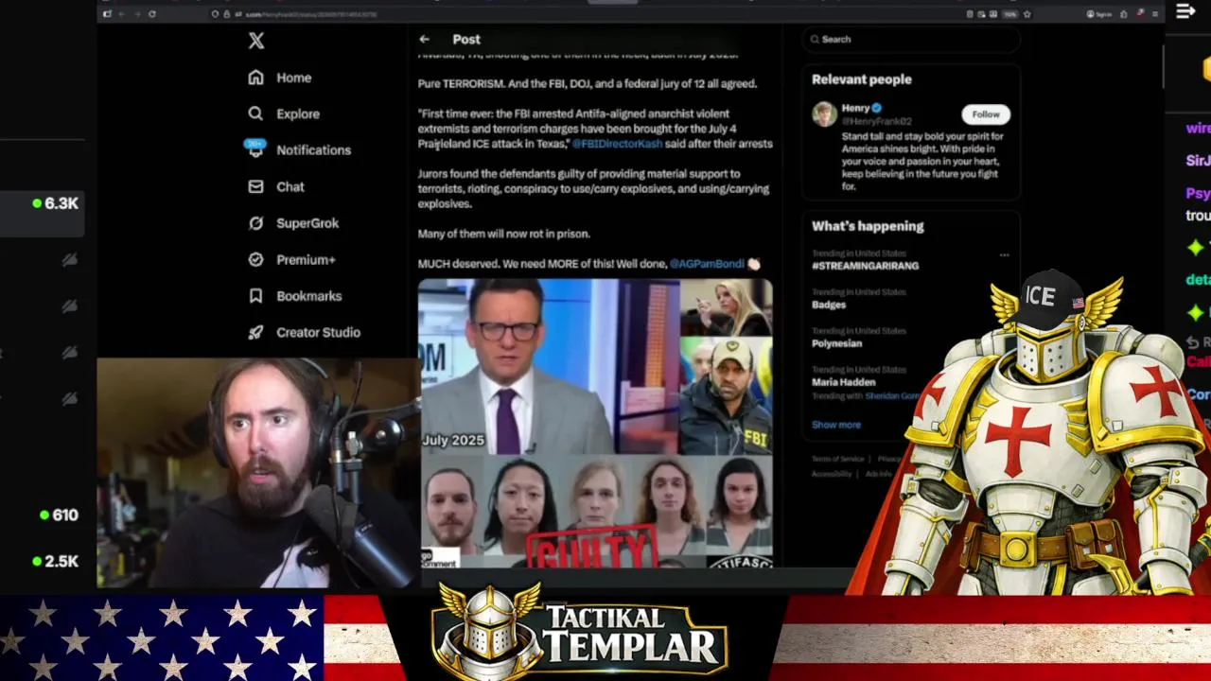Open Premium+ via the badge icon
Screen dimensions: 1211x681
[x=255, y=259]
